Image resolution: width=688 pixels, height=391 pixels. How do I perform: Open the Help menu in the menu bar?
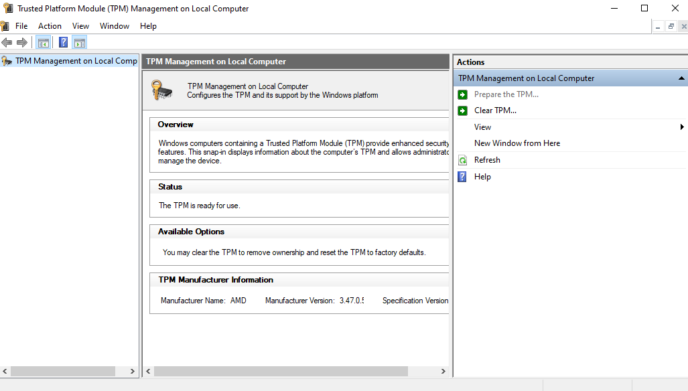coord(148,26)
